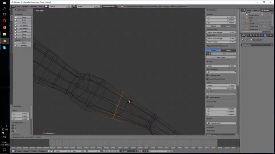275x154 pixels.
Task: Open the outliner View menu
Action: pos(249,10)
